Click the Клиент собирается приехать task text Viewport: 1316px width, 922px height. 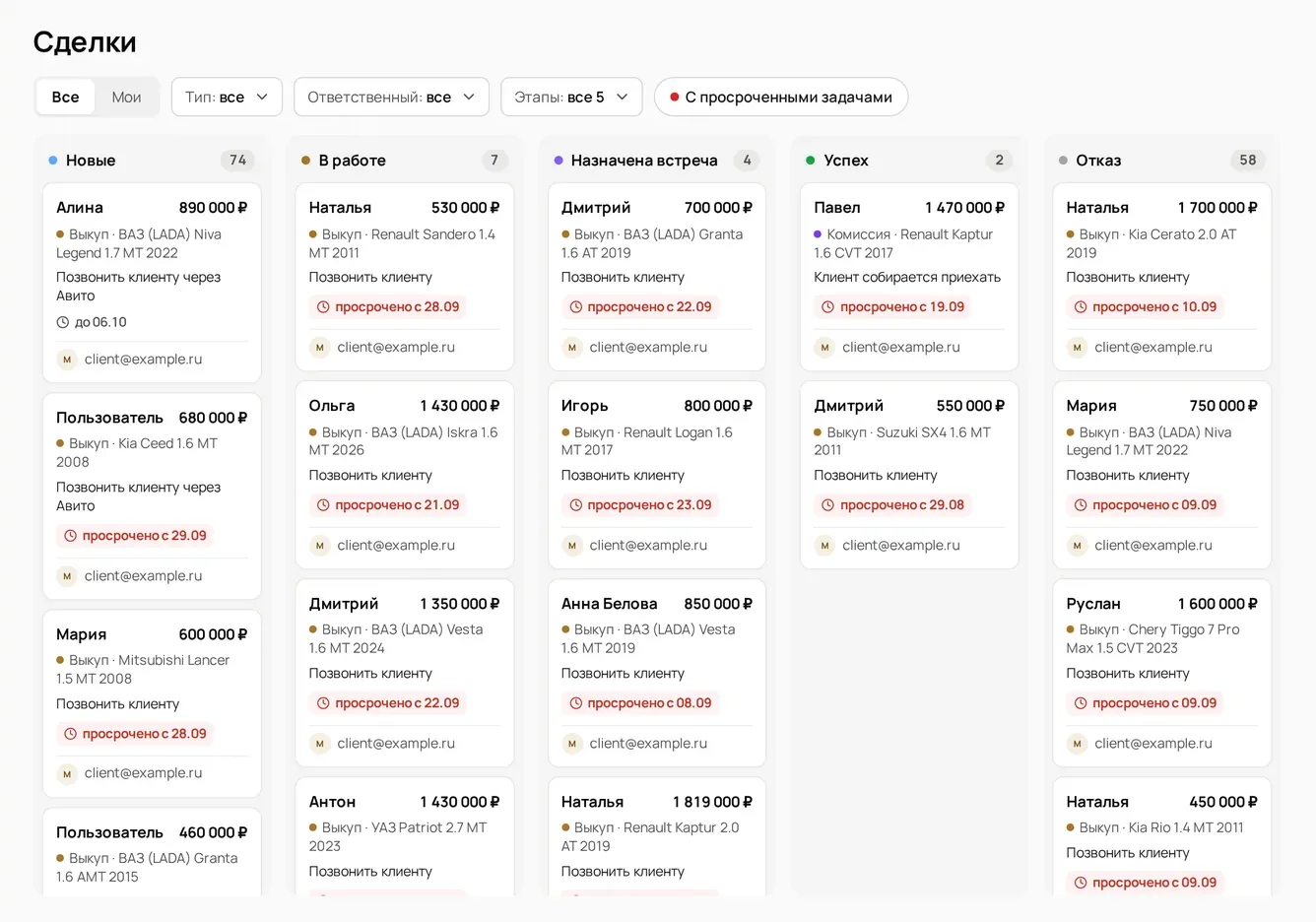[x=907, y=278]
